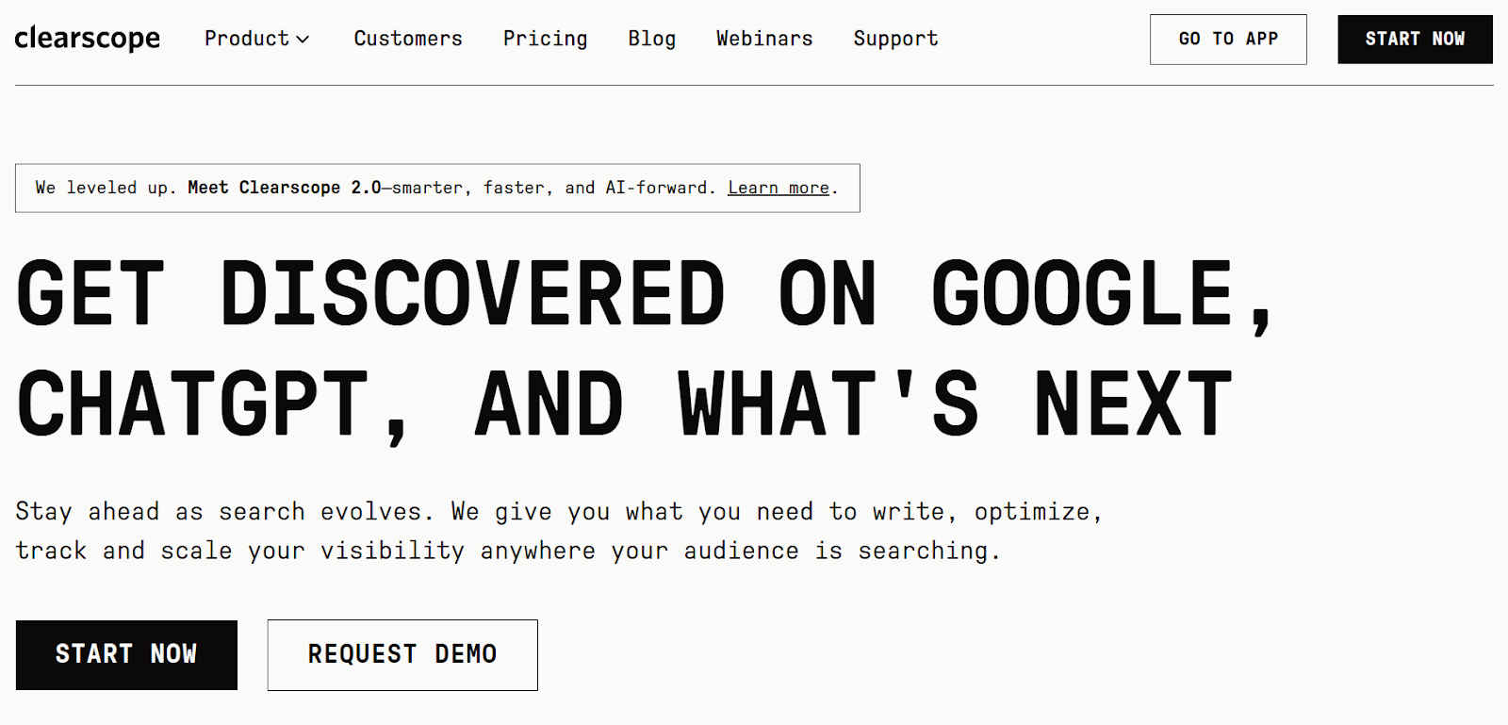Click the 'Stay ahead as search evolves' paragraph
Viewport: 1508px width, 725px height.
pyautogui.click(x=559, y=531)
